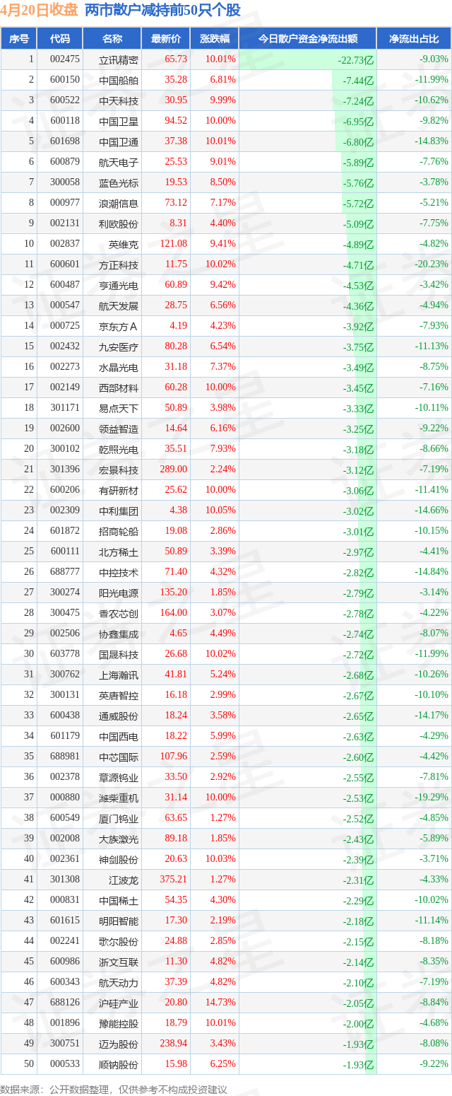
Task: Click the 名称 column header
Action: click(112, 39)
